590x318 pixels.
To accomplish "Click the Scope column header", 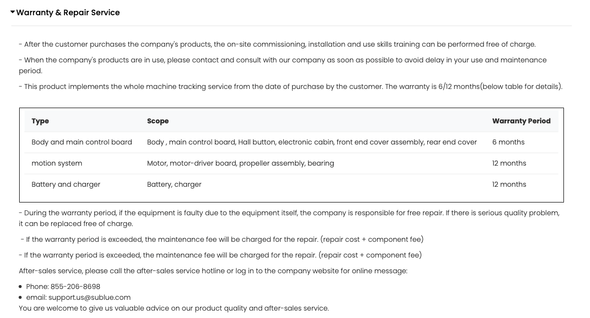I will point(158,121).
